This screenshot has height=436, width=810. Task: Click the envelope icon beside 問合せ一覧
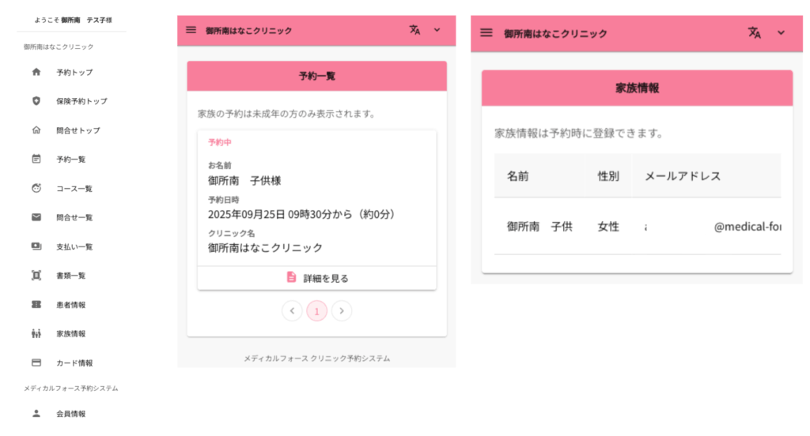tap(36, 217)
